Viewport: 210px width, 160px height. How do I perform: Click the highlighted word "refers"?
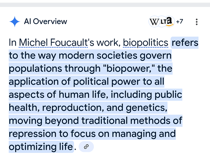tap(185, 43)
